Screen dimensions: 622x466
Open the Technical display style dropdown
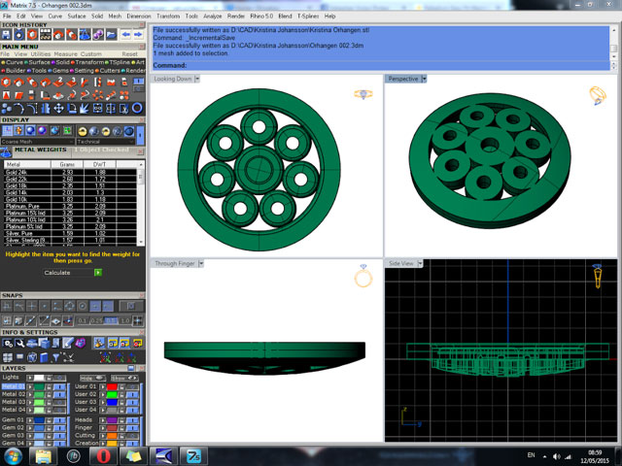coord(133,141)
